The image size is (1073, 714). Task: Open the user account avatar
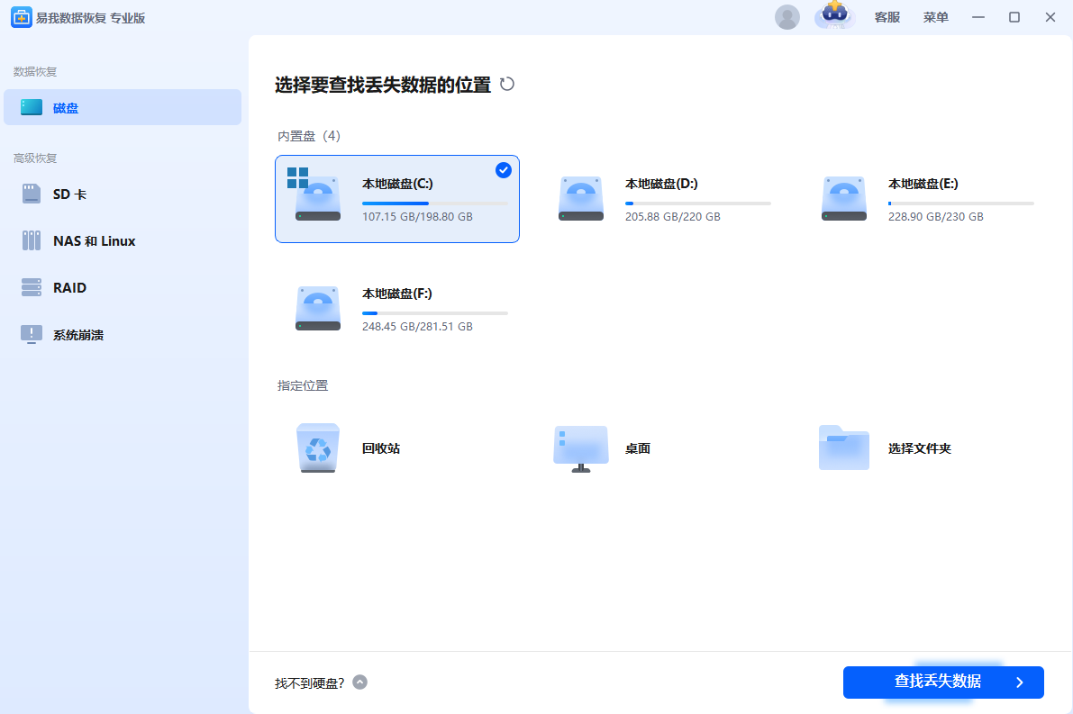[787, 17]
